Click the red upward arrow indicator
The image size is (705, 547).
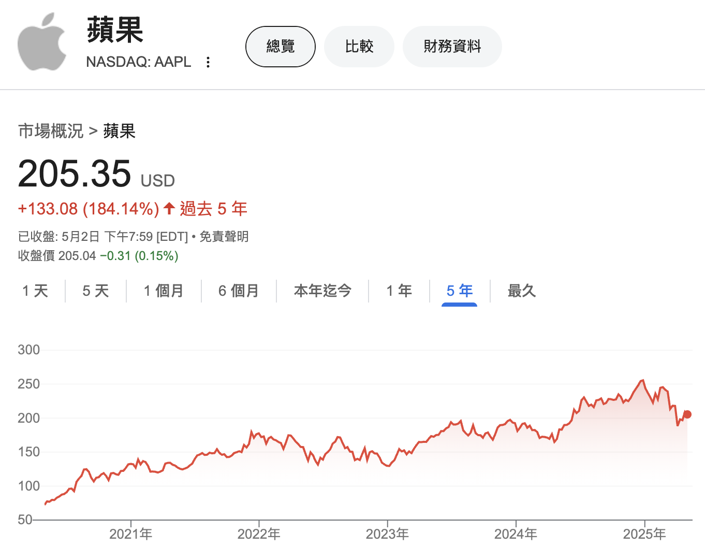click(x=168, y=208)
